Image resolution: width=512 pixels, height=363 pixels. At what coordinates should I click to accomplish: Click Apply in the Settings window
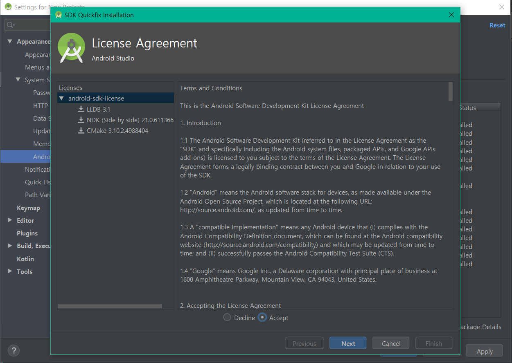click(485, 351)
